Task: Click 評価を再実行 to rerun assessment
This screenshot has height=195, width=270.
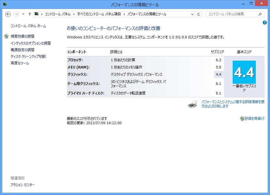Action: (x=254, y=119)
